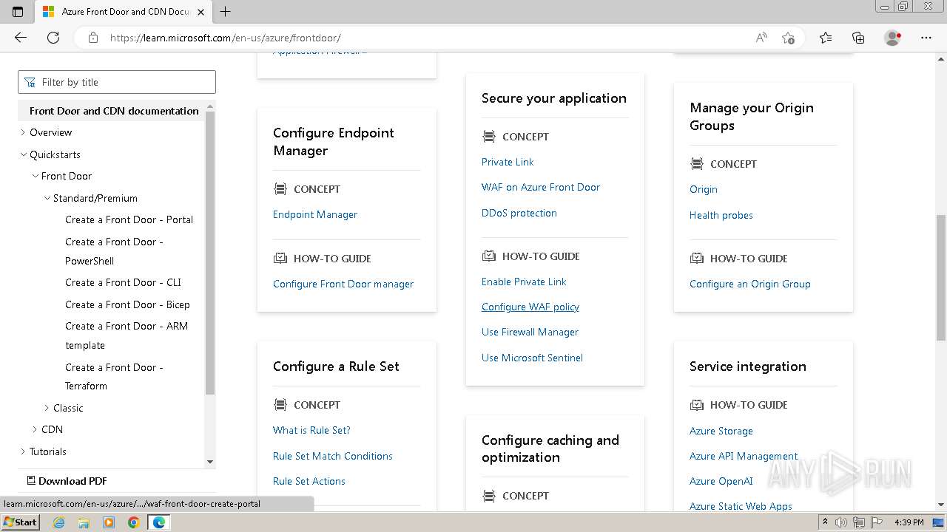Click the Download PDF button

67,480
